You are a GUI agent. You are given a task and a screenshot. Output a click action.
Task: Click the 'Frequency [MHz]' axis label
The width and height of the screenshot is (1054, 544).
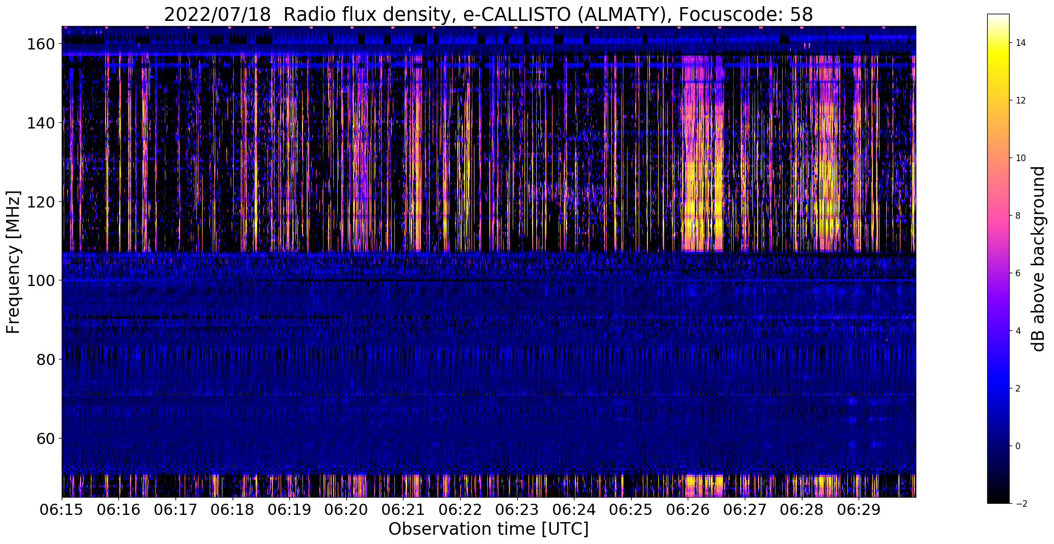point(13,263)
